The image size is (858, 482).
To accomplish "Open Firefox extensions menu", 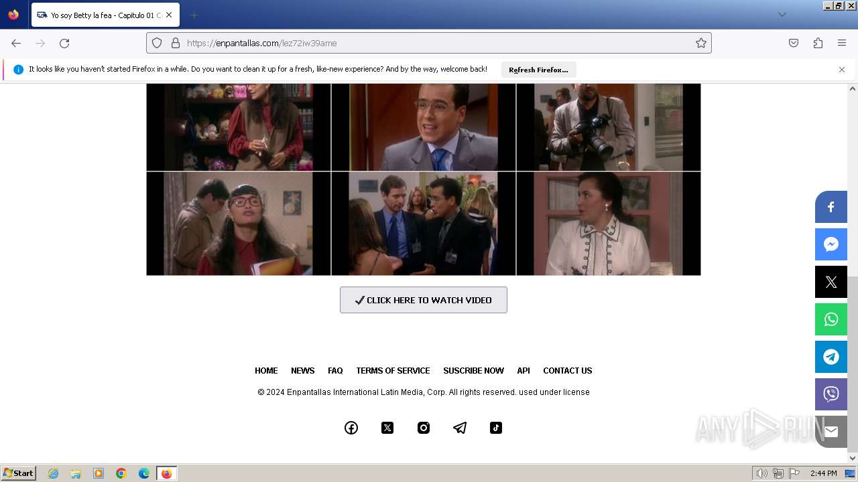I will [x=818, y=43].
